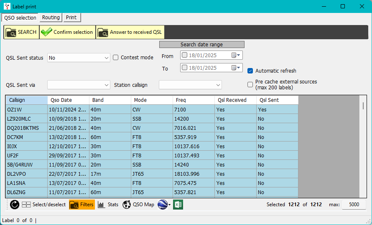Click the max labels input field

[x=354, y=205]
